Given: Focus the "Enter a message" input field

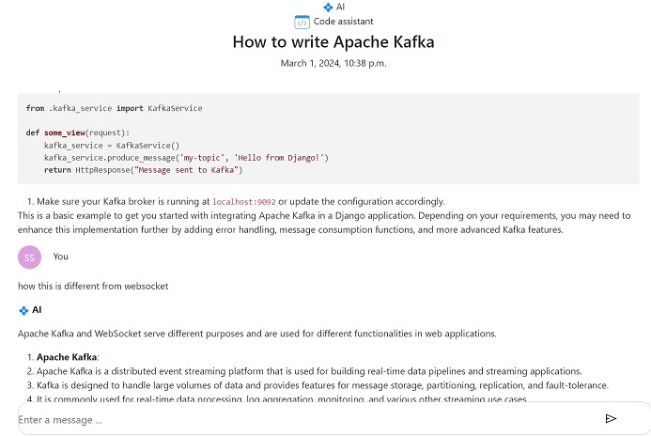Looking at the screenshot, I should click(x=301, y=419).
